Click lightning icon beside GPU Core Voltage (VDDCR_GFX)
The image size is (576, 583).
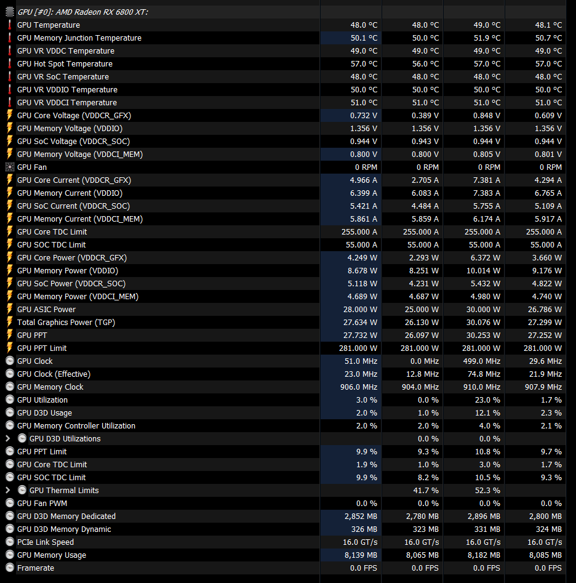[10, 115]
